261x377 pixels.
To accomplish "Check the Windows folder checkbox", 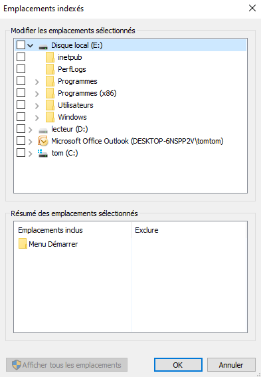I will [21, 116].
